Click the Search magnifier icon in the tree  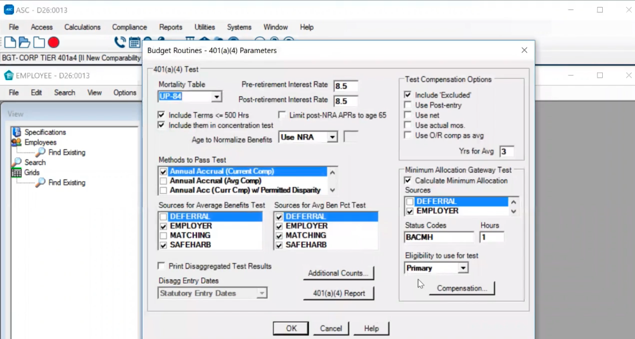pyautogui.click(x=17, y=162)
